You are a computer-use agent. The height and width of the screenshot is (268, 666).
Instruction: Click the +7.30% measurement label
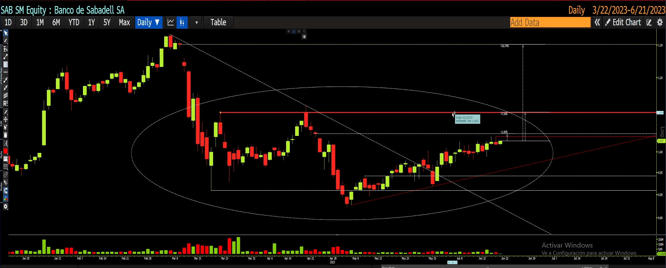pyautogui.click(x=504, y=114)
